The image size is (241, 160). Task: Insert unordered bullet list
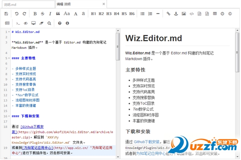point(142,14)
